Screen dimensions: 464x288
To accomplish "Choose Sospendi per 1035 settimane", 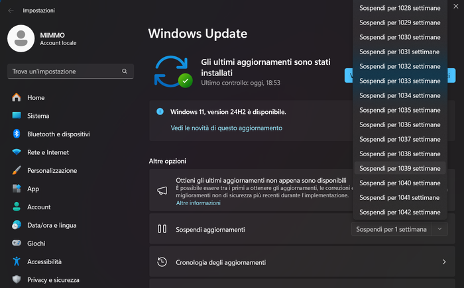I will point(400,110).
